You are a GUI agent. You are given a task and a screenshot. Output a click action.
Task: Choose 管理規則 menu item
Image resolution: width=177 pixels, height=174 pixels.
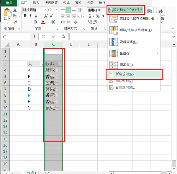(134, 87)
